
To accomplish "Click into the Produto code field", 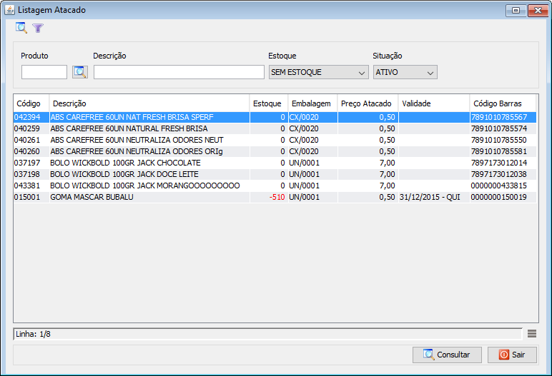I will 44,72.
